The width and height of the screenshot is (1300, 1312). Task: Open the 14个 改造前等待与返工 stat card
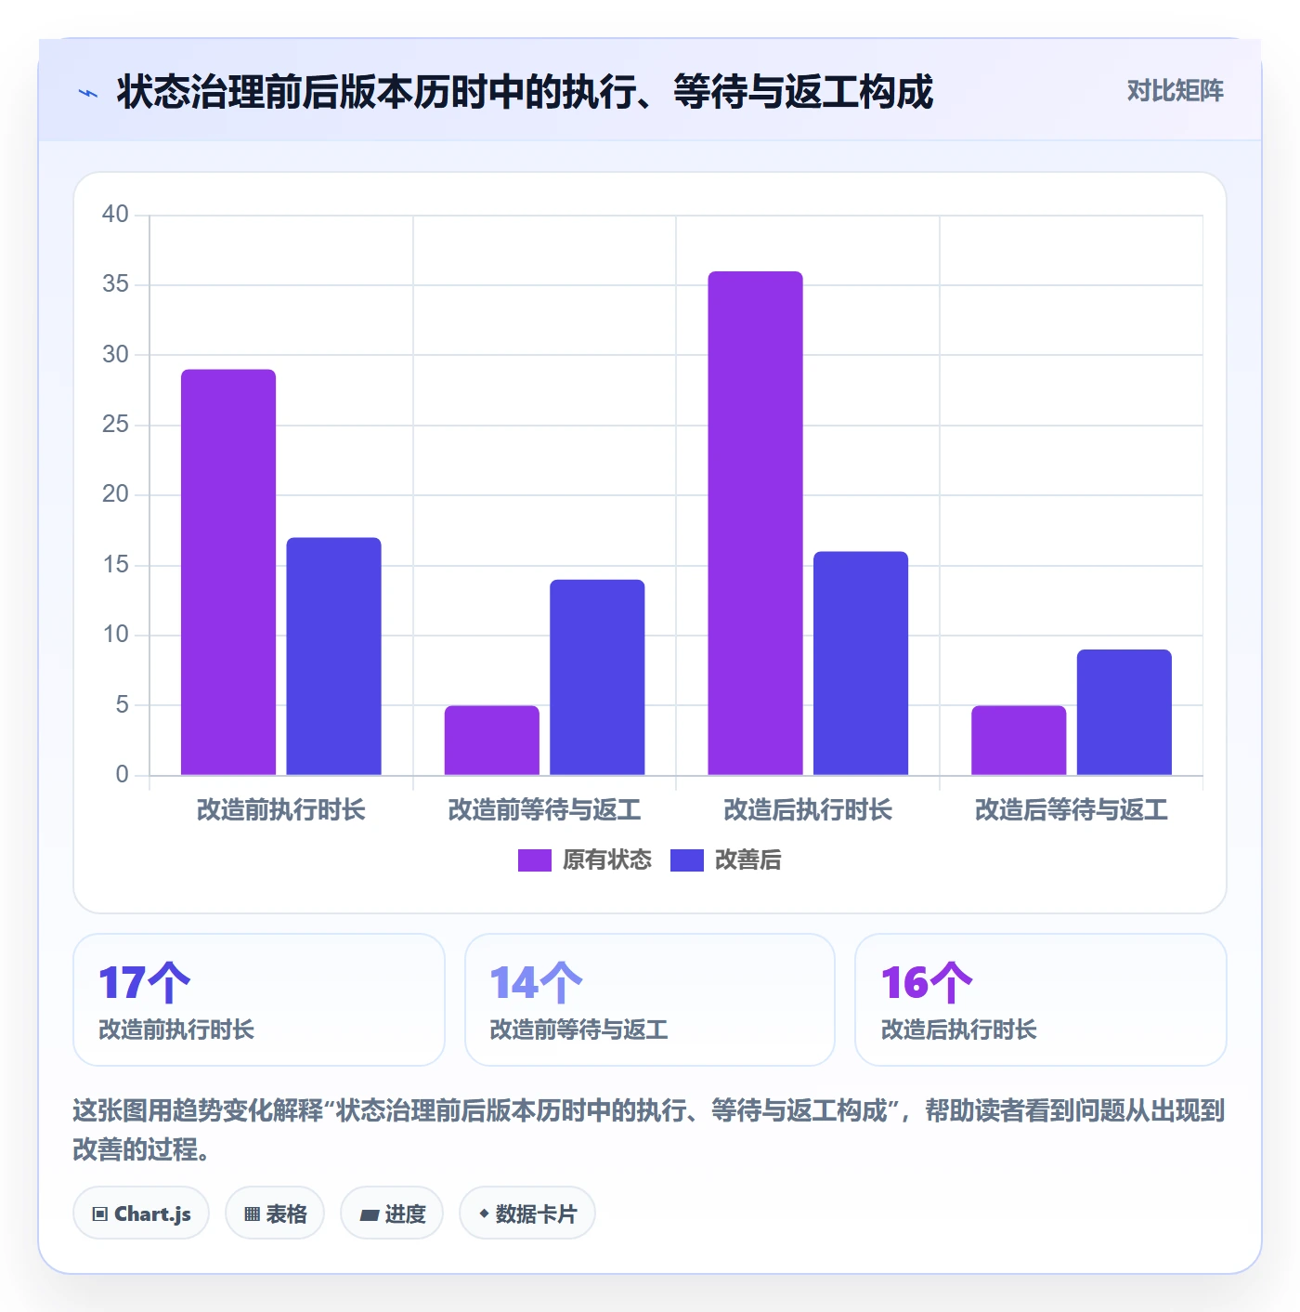pyautogui.click(x=650, y=1000)
